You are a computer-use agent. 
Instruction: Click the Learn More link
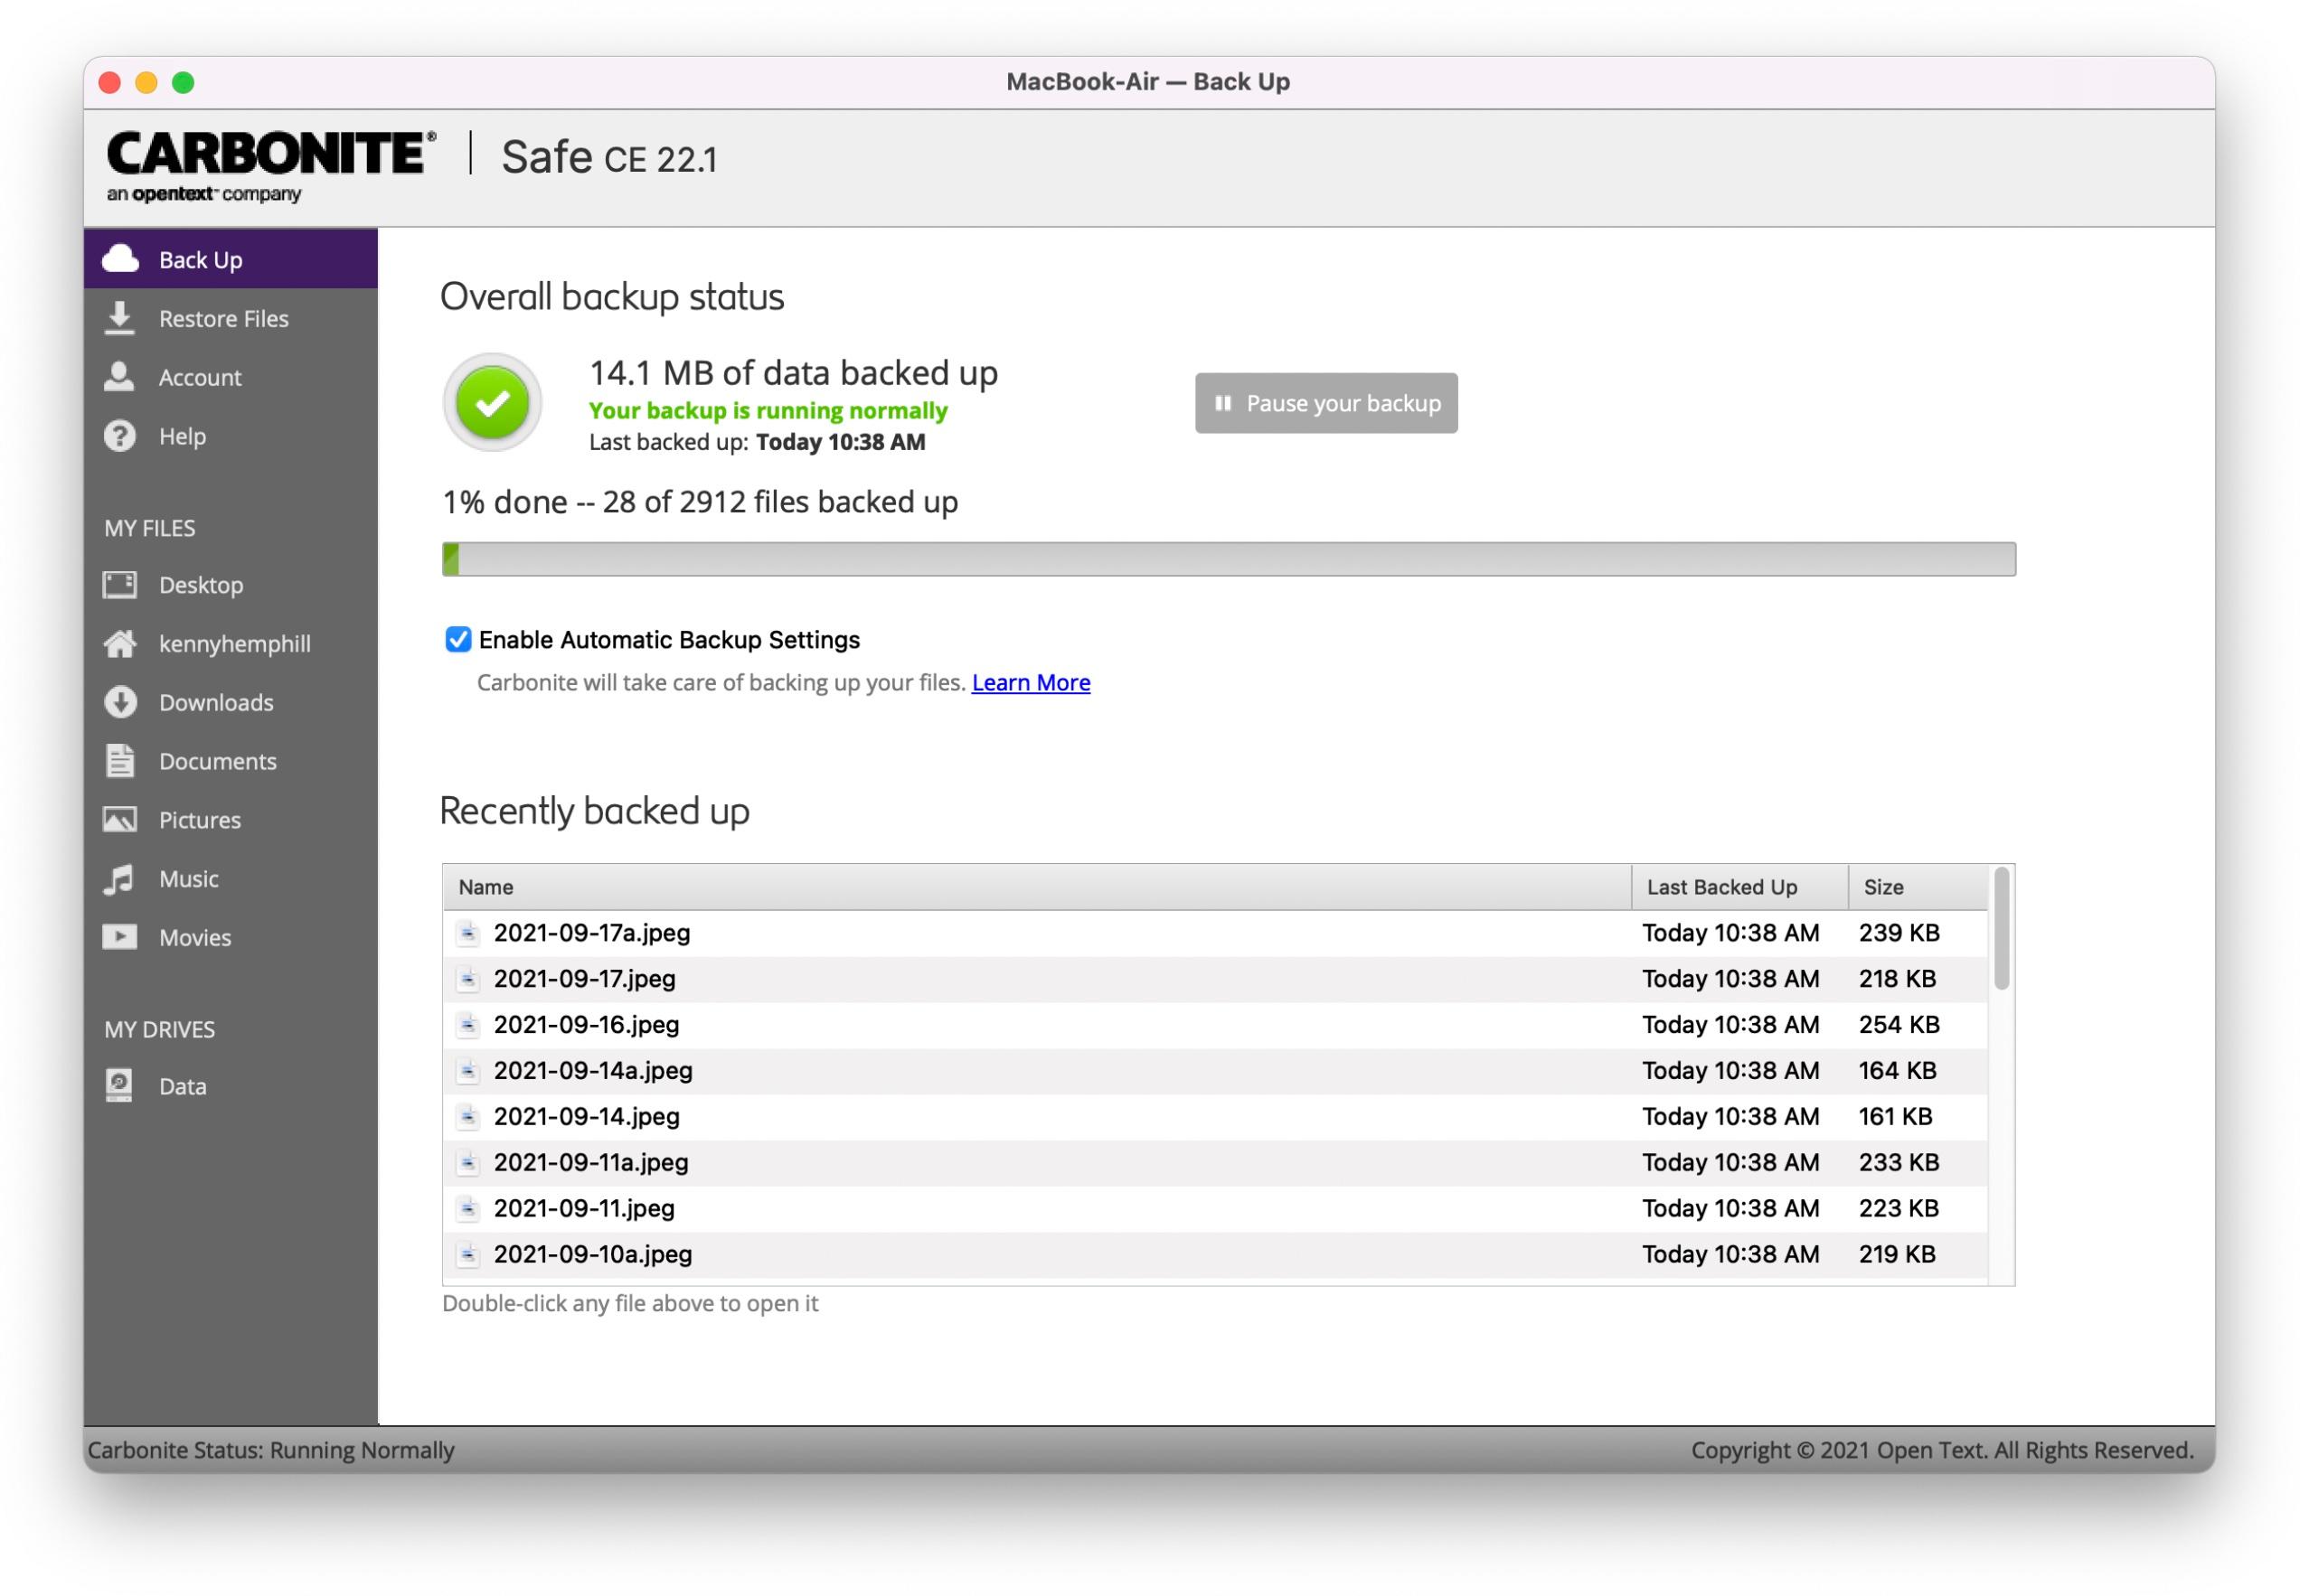coord(1032,681)
